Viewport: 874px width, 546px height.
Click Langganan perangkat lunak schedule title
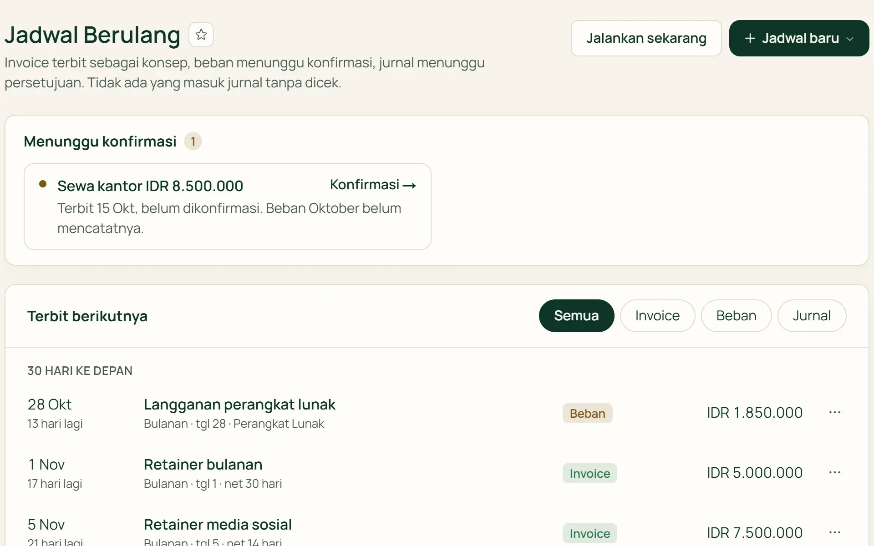239,404
